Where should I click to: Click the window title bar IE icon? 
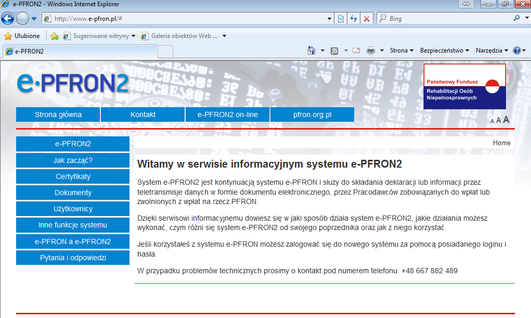point(5,4)
